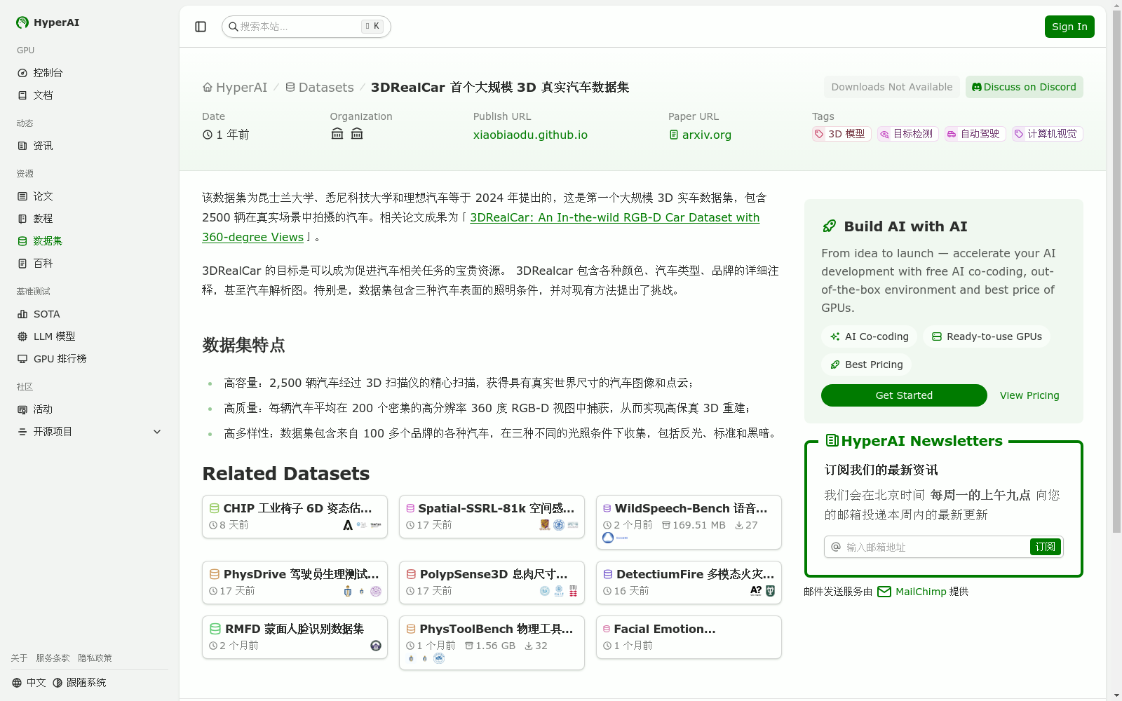This screenshot has height=701, width=1122.
Task: Open arxiv.org paper link
Action: (x=700, y=135)
